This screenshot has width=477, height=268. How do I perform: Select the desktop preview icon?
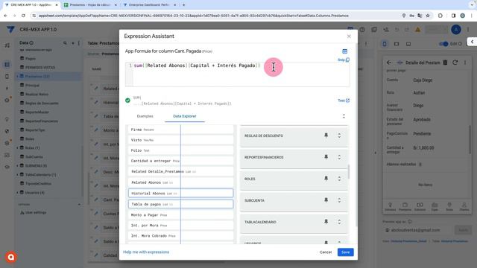(x=408, y=44)
